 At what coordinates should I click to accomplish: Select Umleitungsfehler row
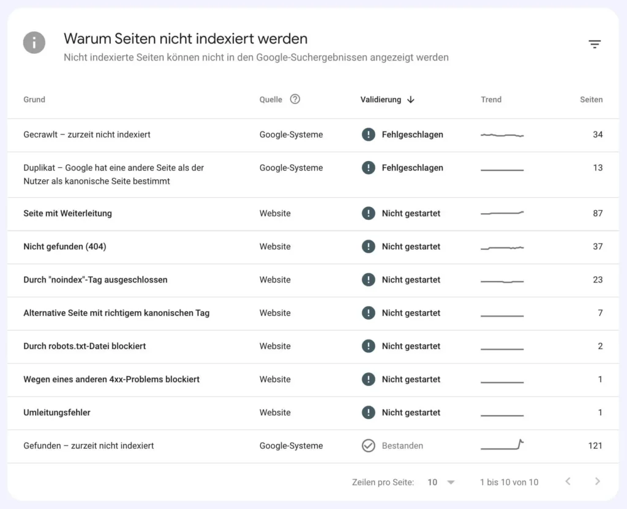click(57, 412)
